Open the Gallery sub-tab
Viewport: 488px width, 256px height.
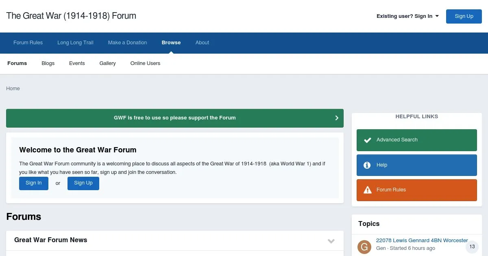point(108,63)
